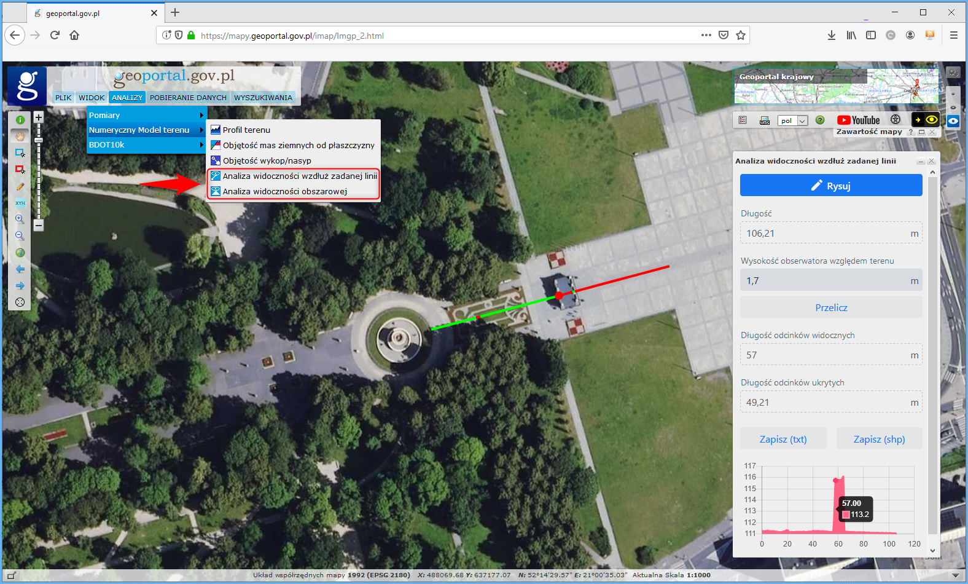The image size is (968, 584).
Task: Click the globe full-extent icon
Action: [20, 253]
